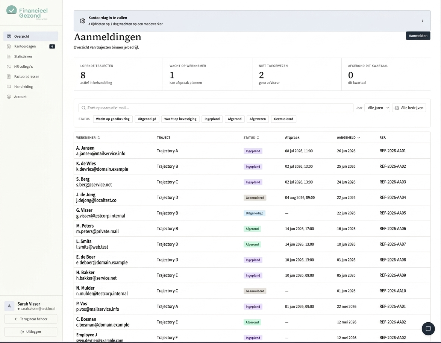Click the Lopende trajecten stat card
This screenshot has height=343, width=441.
coord(118,74)
